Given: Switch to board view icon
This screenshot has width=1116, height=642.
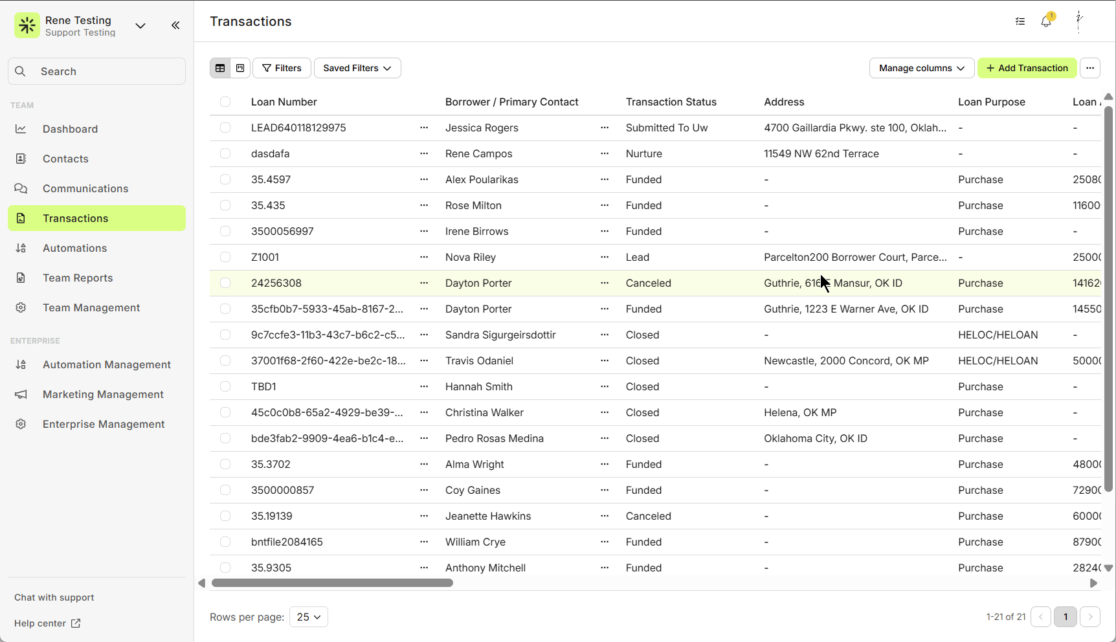Looking at the screenshot, I should pos(240,68).
